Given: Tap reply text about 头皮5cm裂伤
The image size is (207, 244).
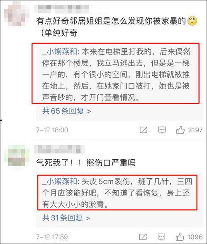Looking at the screenshot, I should click(117, 193).
